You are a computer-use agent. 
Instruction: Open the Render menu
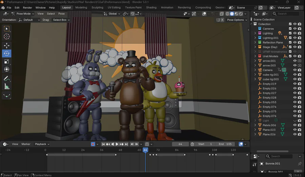click(x=27, y=7)
